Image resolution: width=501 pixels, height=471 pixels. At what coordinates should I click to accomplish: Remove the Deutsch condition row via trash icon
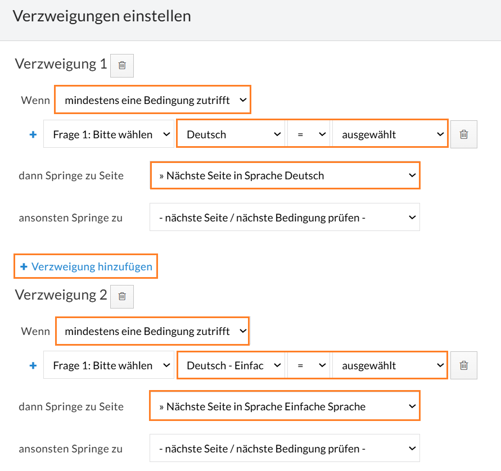(464, 134)
